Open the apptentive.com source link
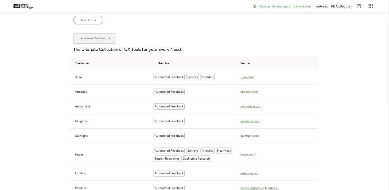The width and height of the screenshot is (389, 190). (x=251, y=106)
